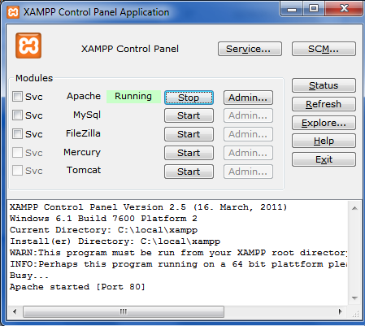
Task: Start the Tomcat module
Action: 189,172
